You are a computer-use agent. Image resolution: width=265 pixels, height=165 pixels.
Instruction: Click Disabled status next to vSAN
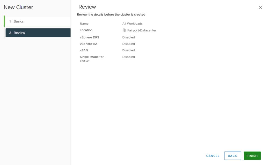[129, 50]
